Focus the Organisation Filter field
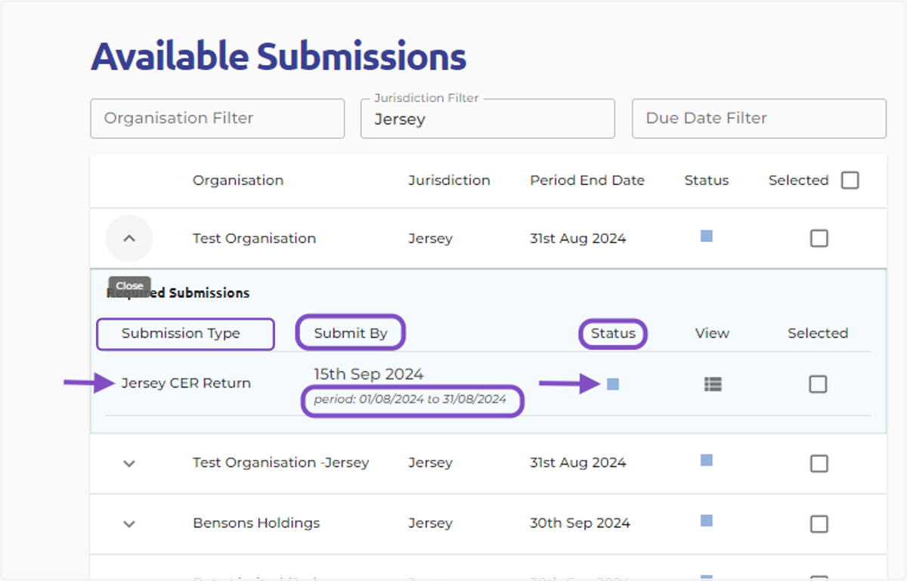This screenshot has width=907, height=581. coord(218,119)
